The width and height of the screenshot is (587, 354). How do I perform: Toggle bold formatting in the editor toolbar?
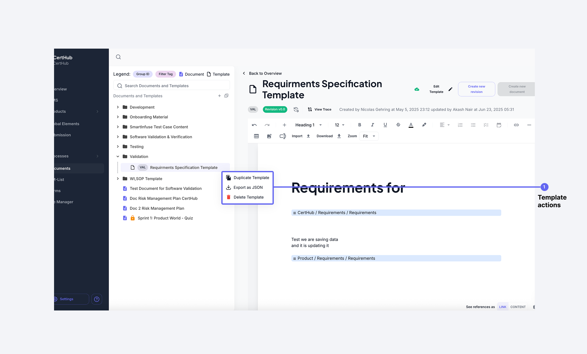[x=360, y=125]
